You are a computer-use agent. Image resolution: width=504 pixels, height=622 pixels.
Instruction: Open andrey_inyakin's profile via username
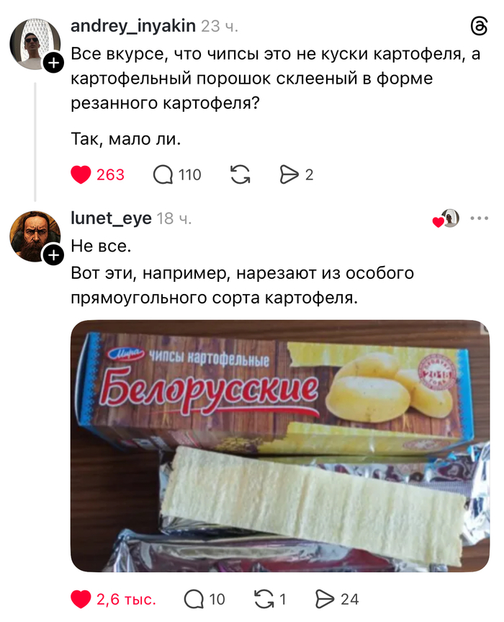click(133, 26)
